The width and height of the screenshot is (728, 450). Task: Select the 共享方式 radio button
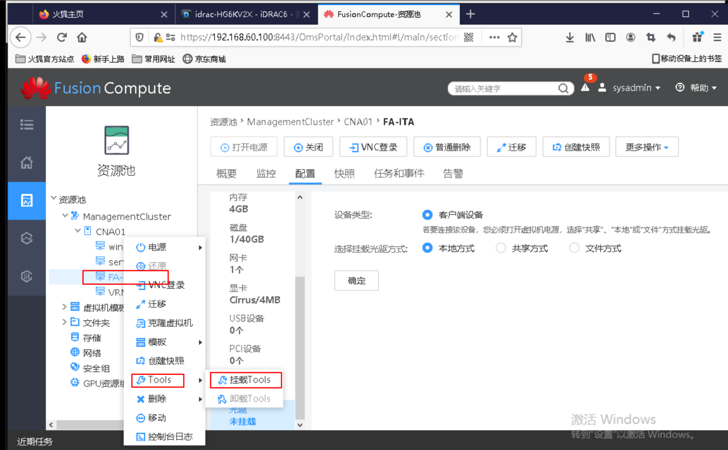tap(501, 248)
